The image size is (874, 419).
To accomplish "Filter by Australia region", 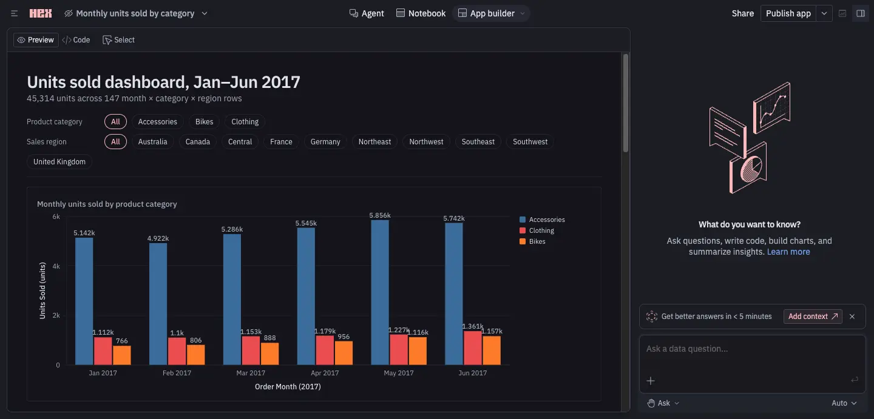I will pyautogui.click(x=152, y=142).
